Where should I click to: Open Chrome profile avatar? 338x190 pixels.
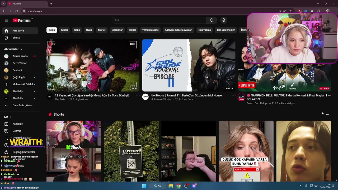(328, 11)
